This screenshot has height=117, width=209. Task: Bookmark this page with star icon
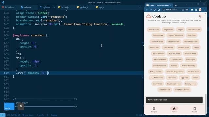point(187,10)
